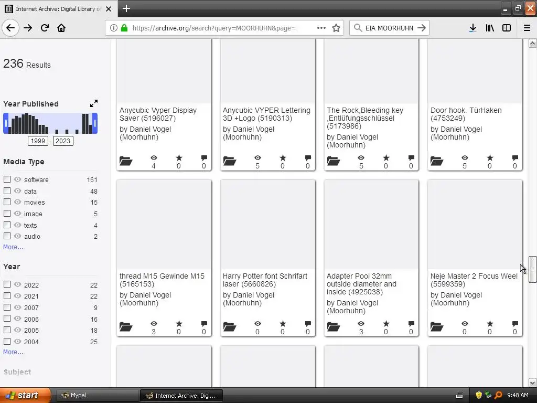
Task: Open the browser home page
Action: click(x=61, y=28)
